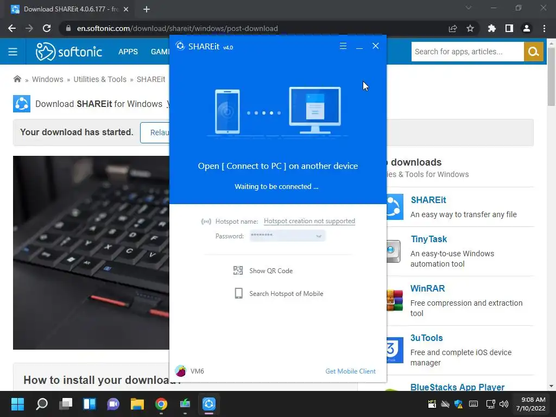Open Chrome extensions puzzle icon
Screen dimensions: 556x417
pyautogui.click(x=491, y=28)
